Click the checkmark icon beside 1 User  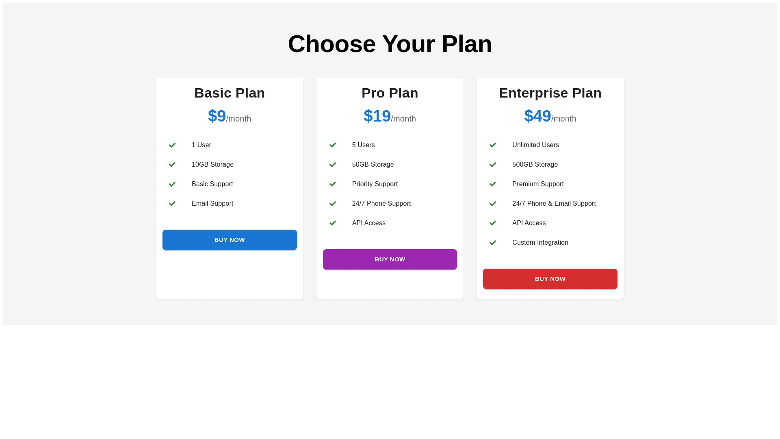pos(172,145)
